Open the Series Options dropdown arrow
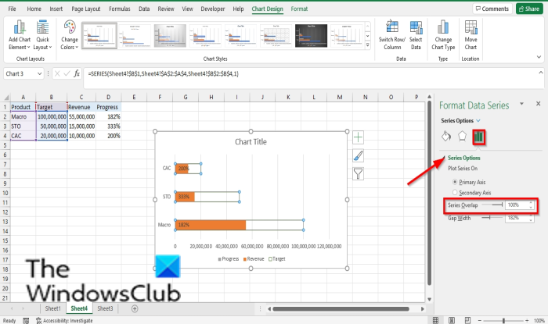Image resolution: width=548 pixels, height=324 pixels. tap(478, 120)
